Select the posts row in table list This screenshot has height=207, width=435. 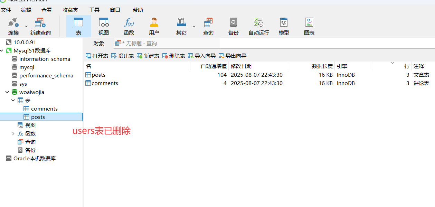pyautogui.click(x=98, y=75)
